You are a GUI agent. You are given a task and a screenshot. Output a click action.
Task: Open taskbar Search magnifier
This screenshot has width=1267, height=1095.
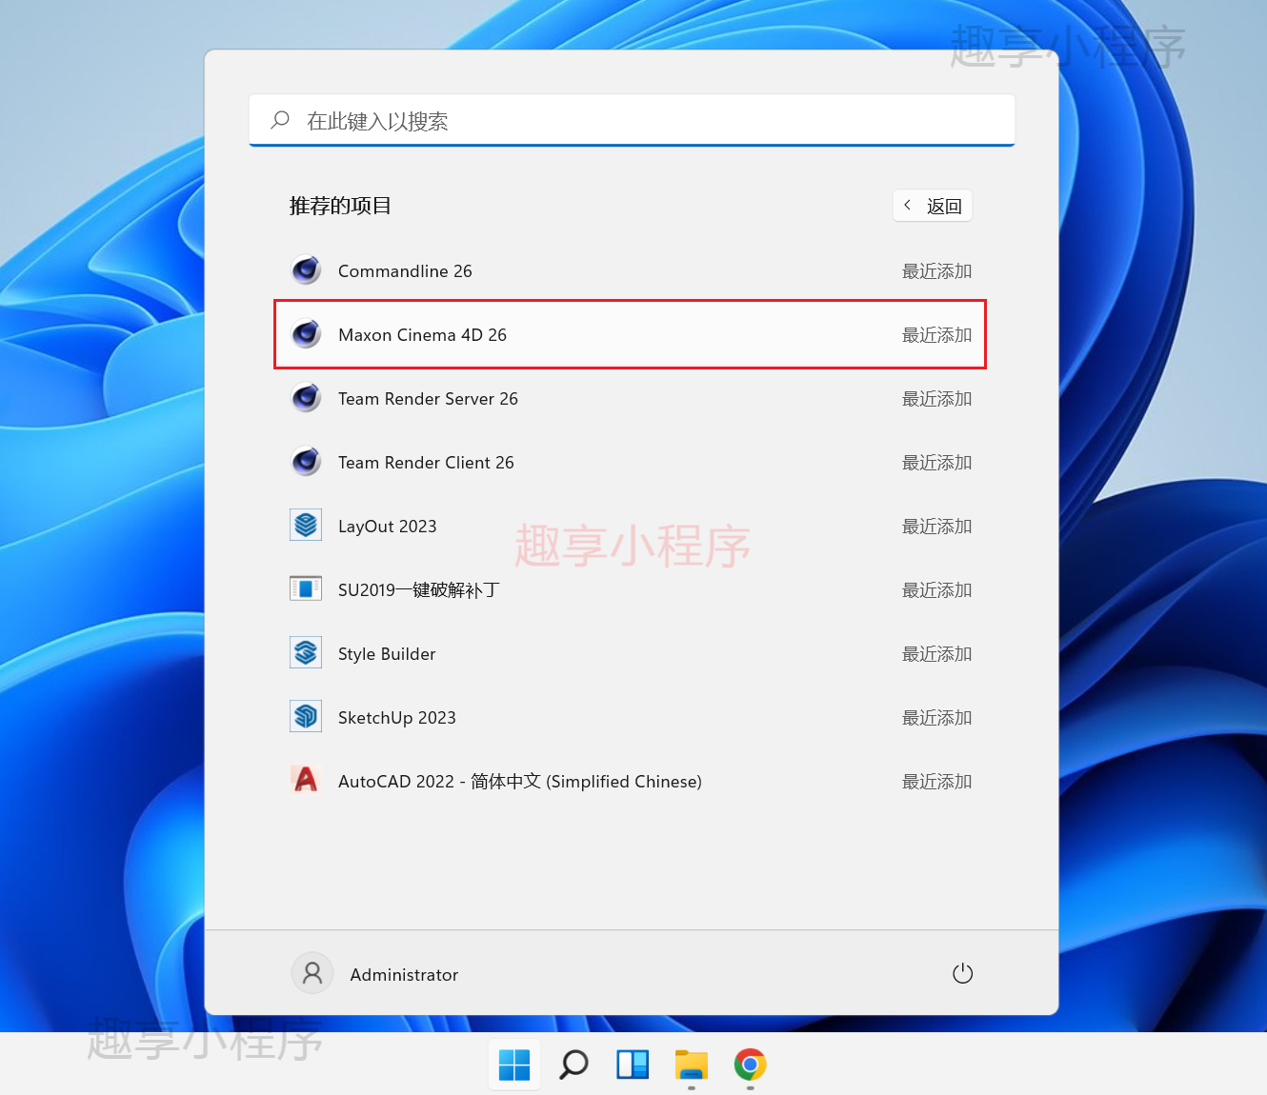[x=573, y=1065]
